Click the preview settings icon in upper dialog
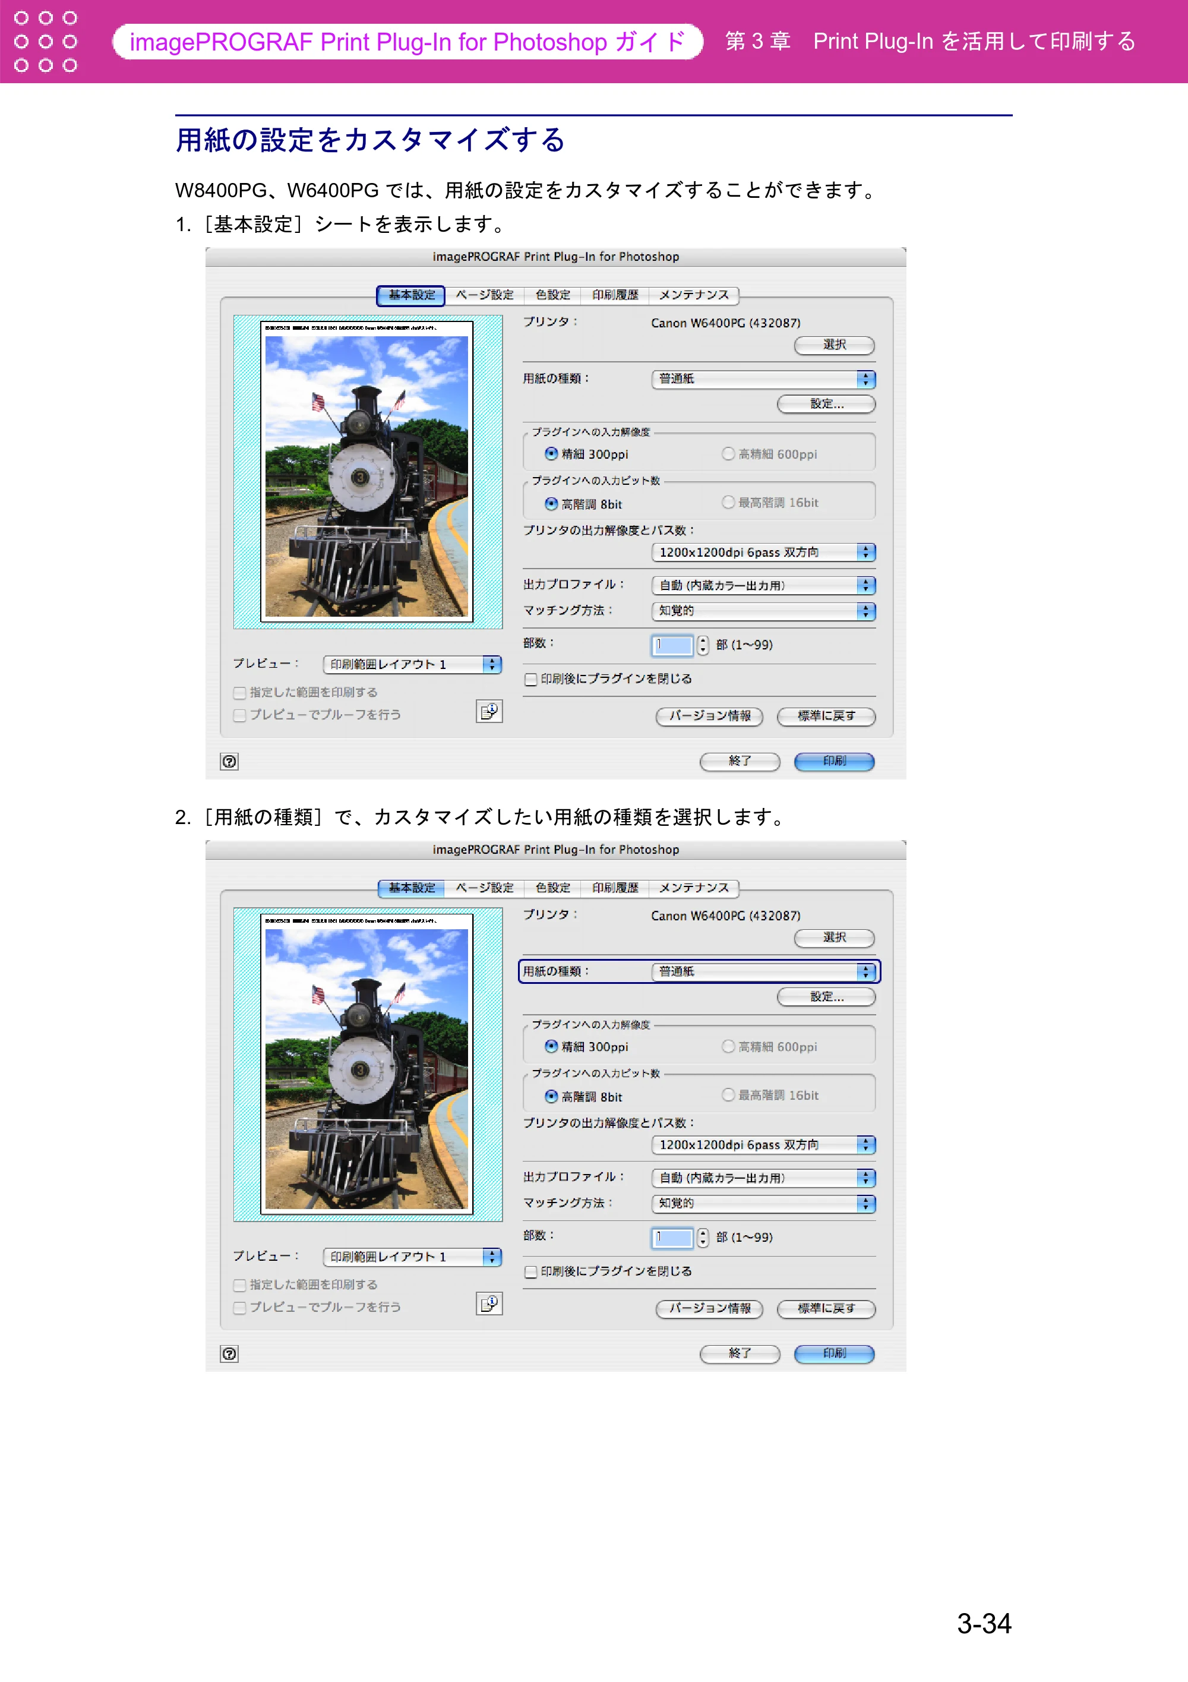 (489, 711)
